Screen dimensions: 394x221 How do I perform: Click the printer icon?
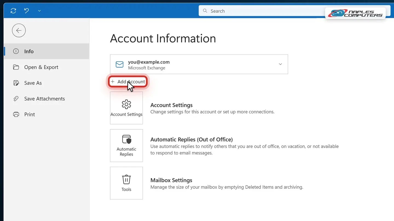click(16, 115)
